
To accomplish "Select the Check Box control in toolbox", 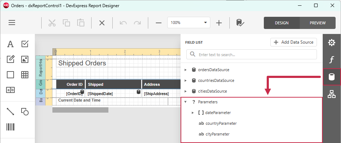I will [25, 44].
